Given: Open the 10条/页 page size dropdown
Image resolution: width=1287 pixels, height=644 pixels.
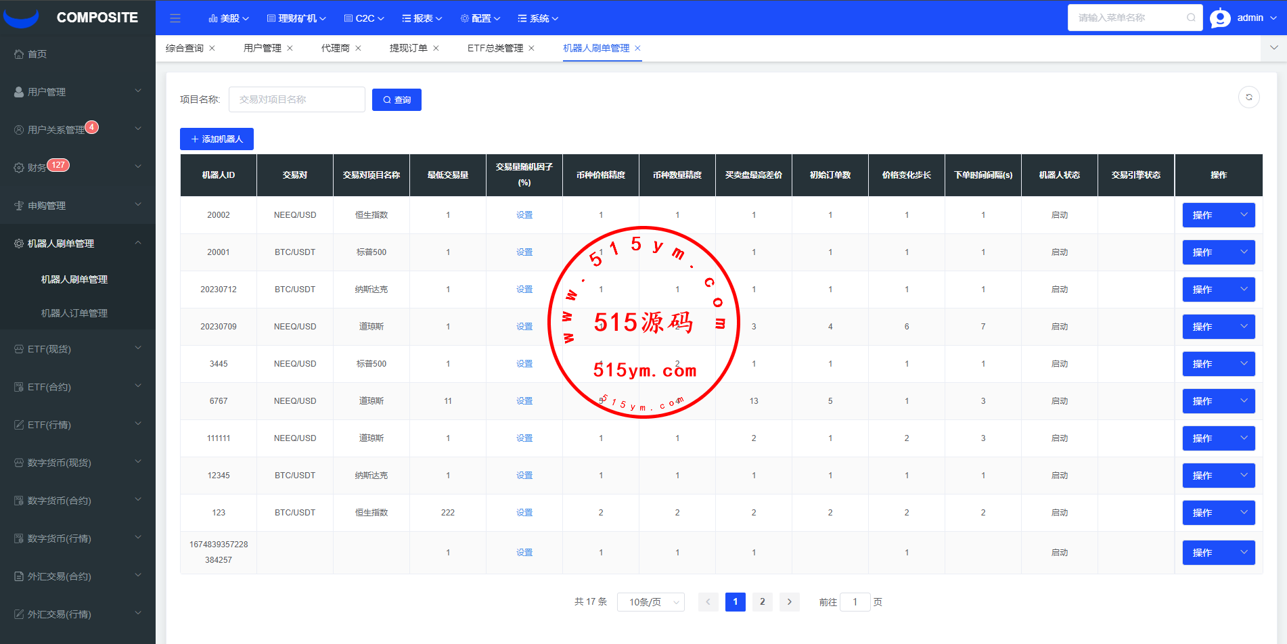Looking at the screenshot, I should tap(650, 601).
